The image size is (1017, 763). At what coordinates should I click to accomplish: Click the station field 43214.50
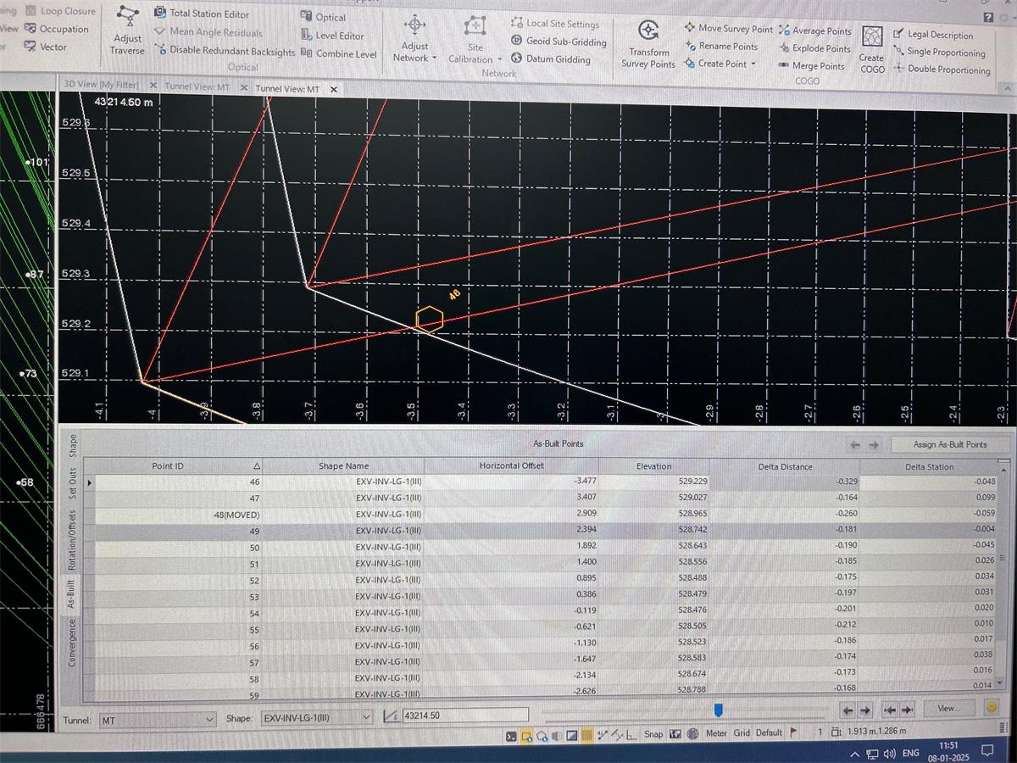click(x=464, y=716)
